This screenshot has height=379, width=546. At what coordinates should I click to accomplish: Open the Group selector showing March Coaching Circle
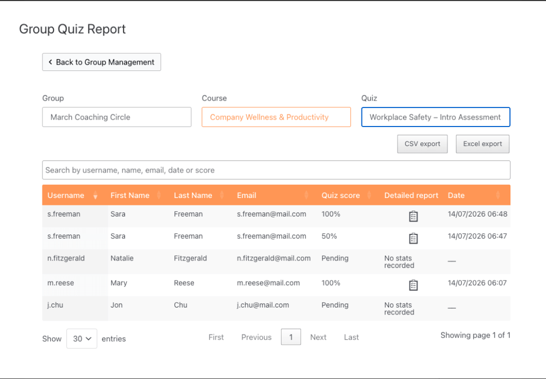117,117
